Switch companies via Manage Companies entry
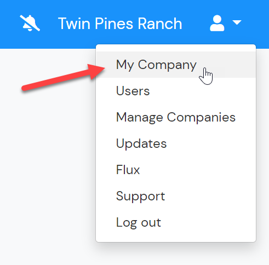This screenshot has width=269, height=265. (176, 117)
